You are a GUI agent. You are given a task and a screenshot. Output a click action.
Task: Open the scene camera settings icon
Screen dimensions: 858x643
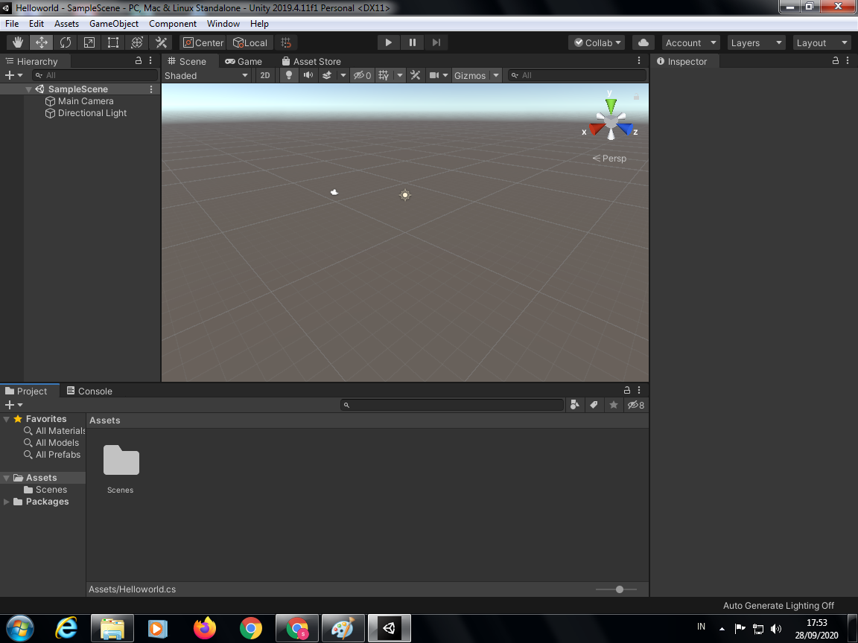tap(434, 75)
